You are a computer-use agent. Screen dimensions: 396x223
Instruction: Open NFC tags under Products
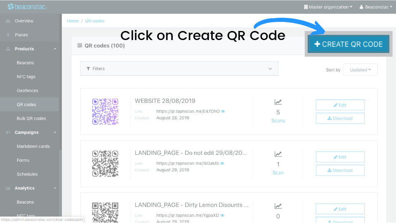(26, 77)
